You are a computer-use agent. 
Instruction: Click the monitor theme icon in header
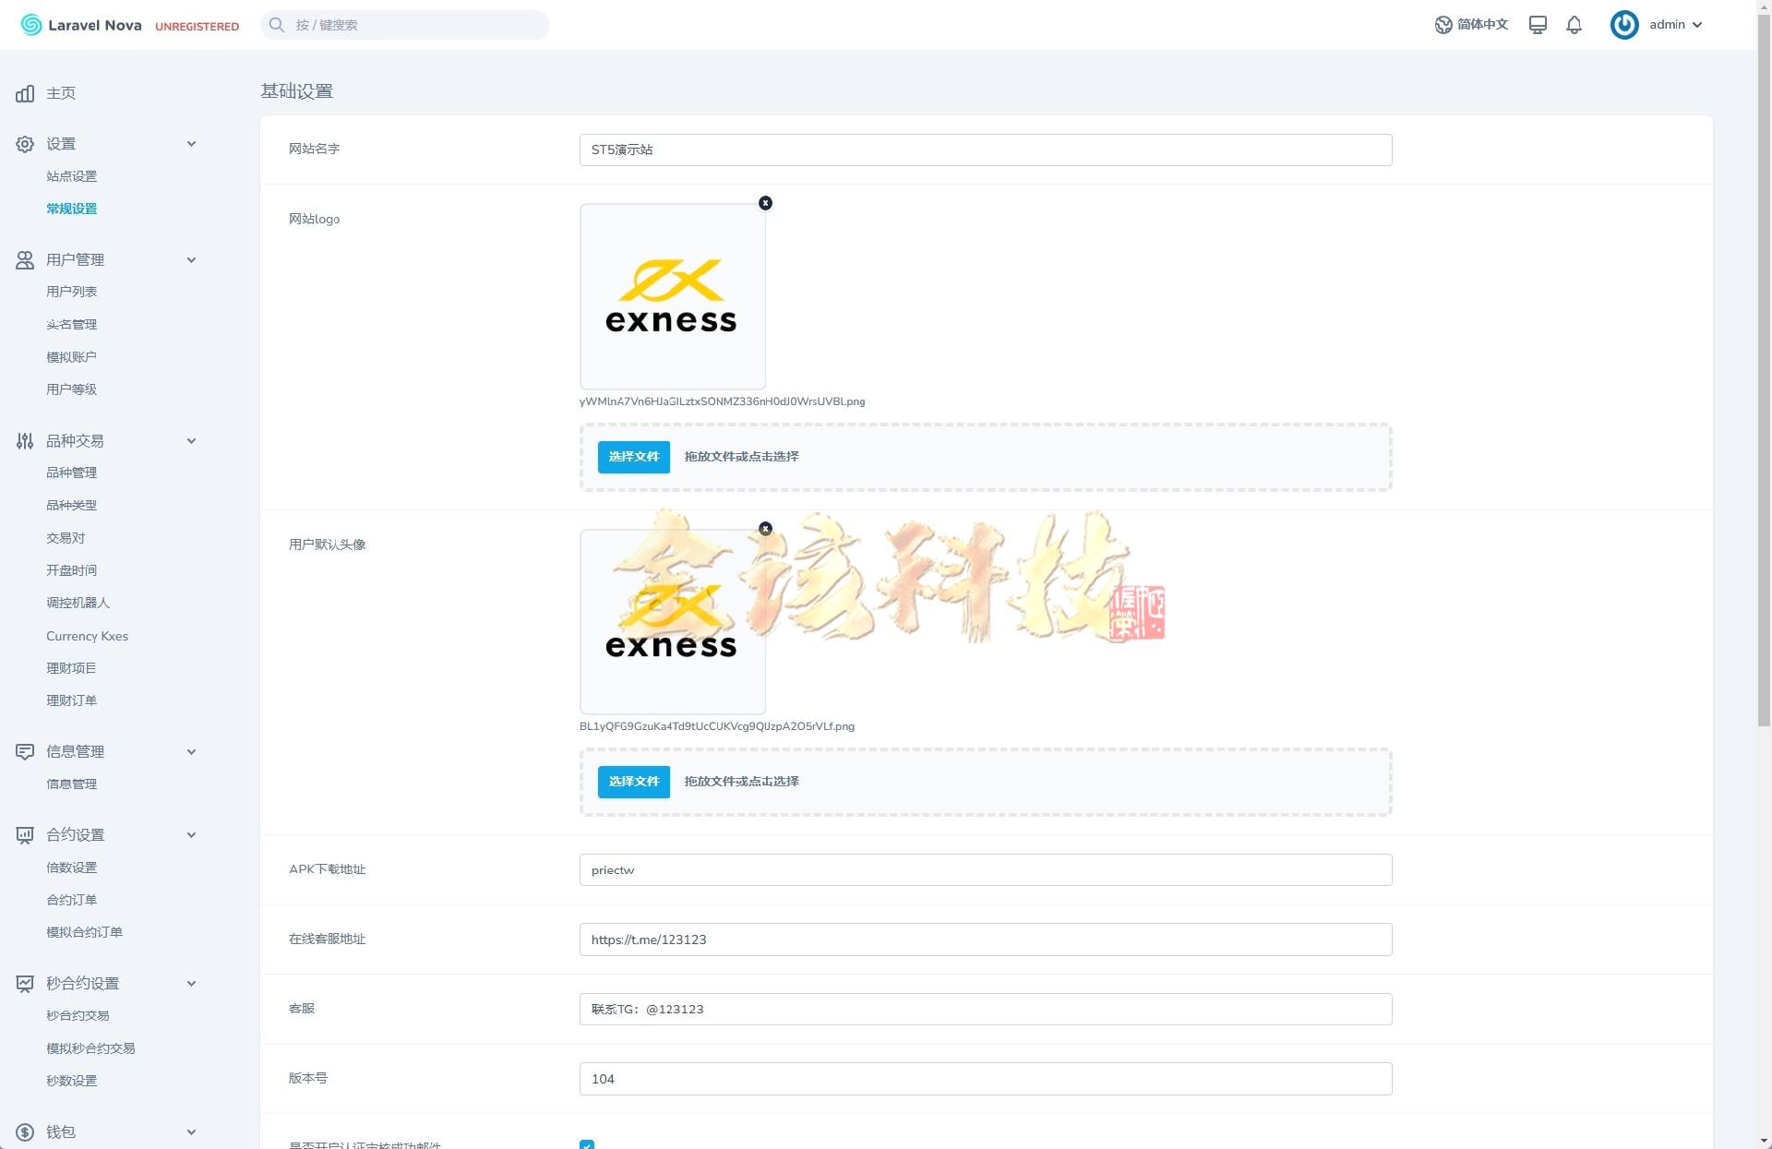(x=1537, y=25)
